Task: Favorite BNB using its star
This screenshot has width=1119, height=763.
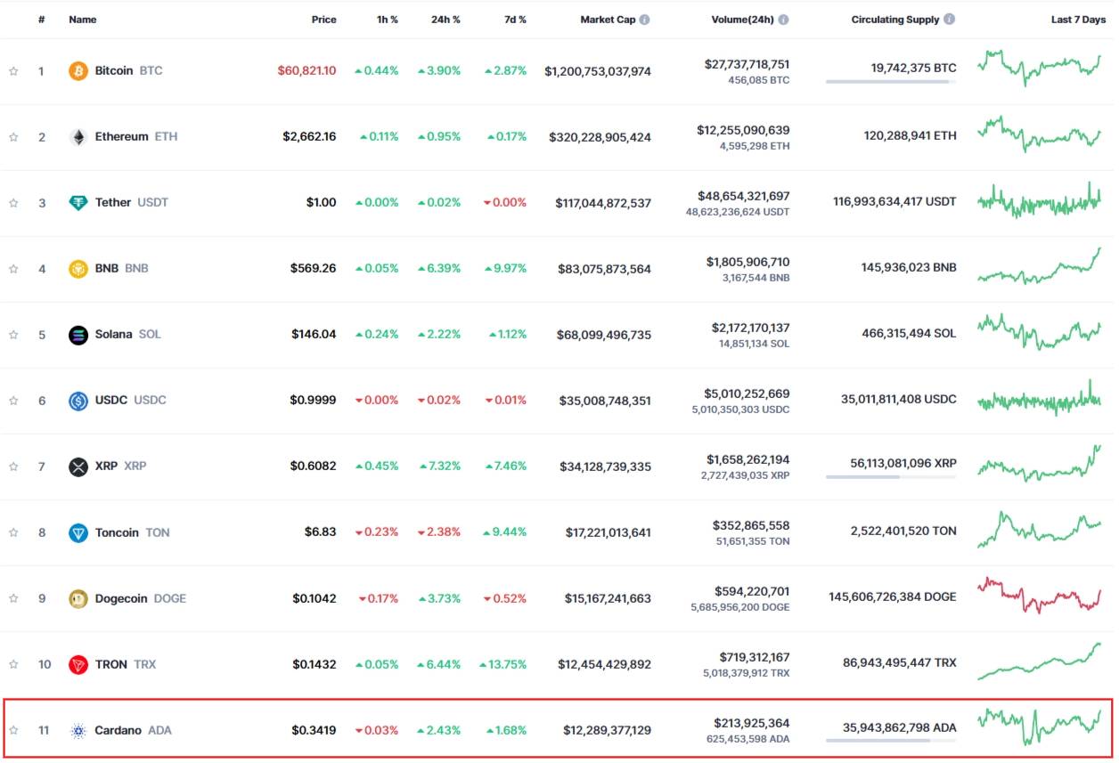Action: click(13, 269)
